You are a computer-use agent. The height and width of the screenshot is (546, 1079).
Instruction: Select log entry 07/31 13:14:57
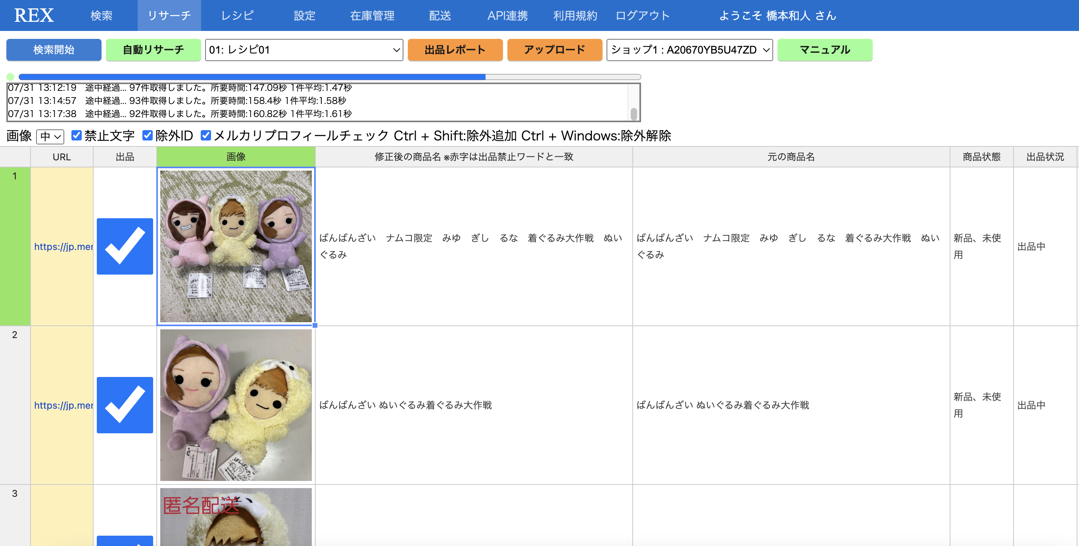(x=177, y=100)
